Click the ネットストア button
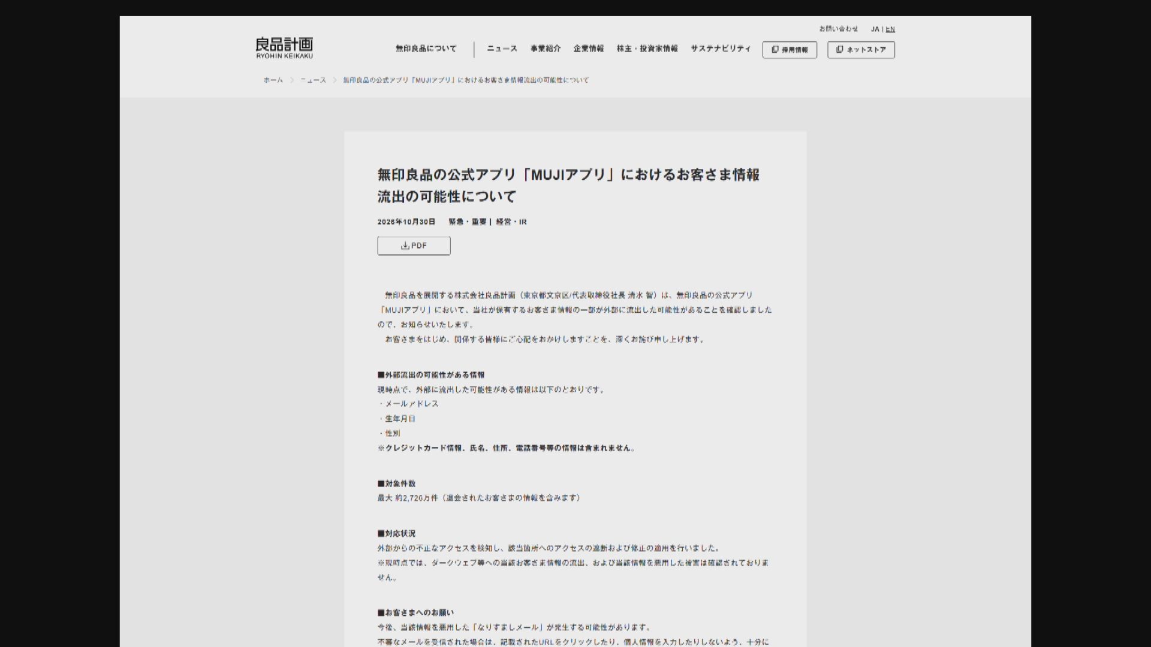 (861, 50)
